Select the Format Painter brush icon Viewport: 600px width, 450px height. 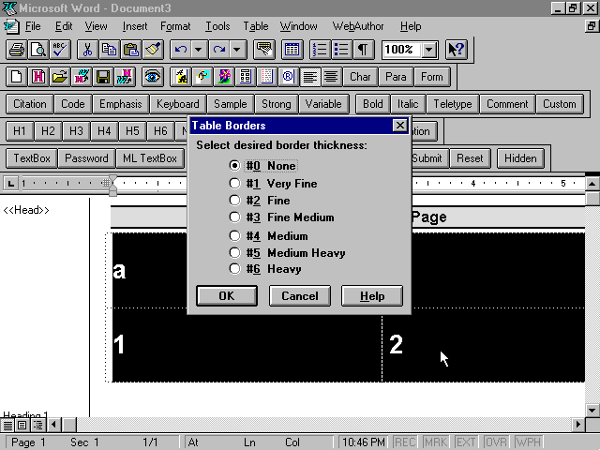154,50
